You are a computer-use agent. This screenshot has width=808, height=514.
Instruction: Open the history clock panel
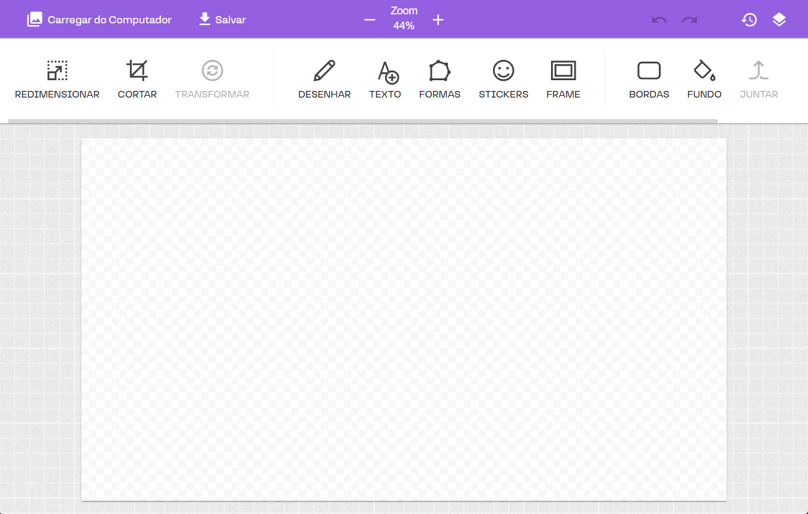(x=749, y=20)
